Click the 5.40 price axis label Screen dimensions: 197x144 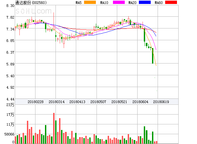point(10,76)
